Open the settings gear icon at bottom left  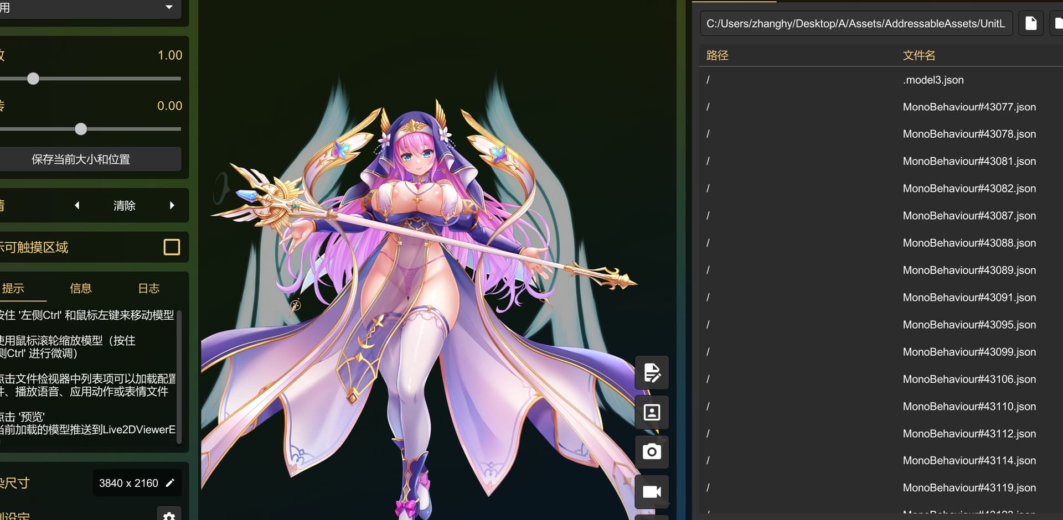169,516
